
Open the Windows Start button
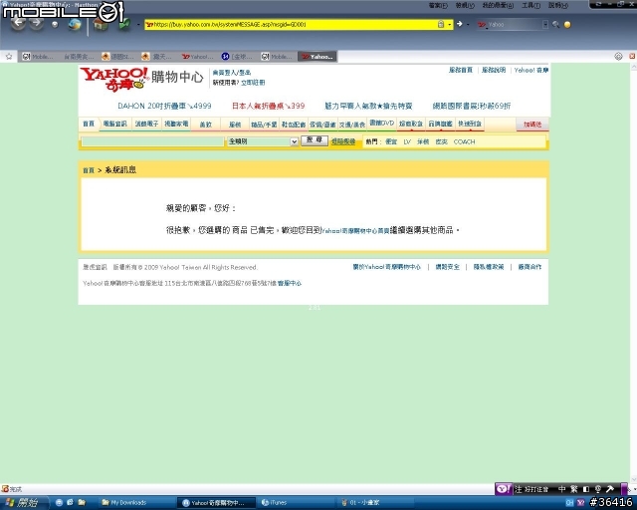(x=24, y=503)
